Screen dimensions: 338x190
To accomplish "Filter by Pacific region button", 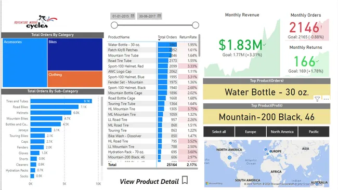I will 314,132.
